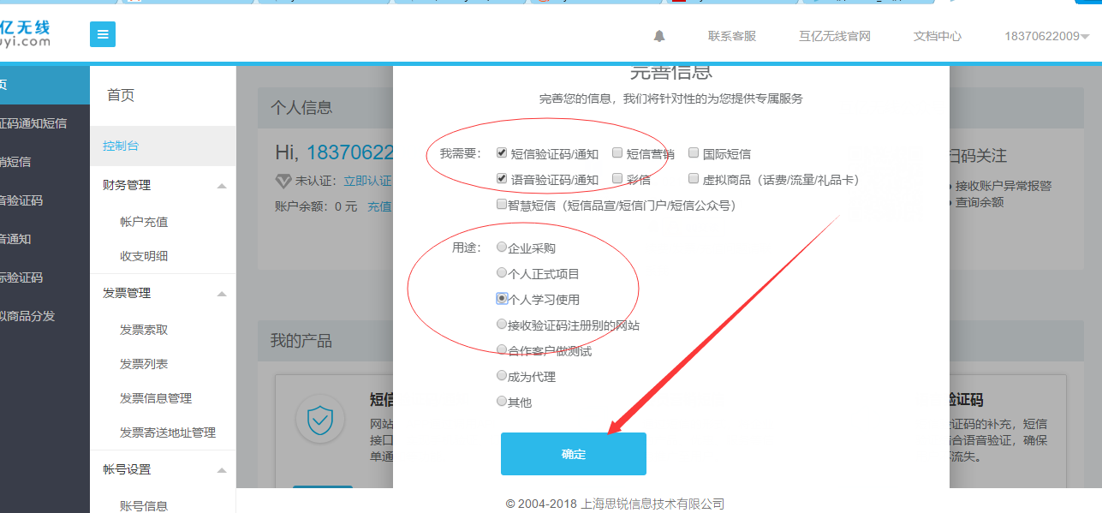
Task: Open 文档中心 from top navigation
Action: (938, 36)
